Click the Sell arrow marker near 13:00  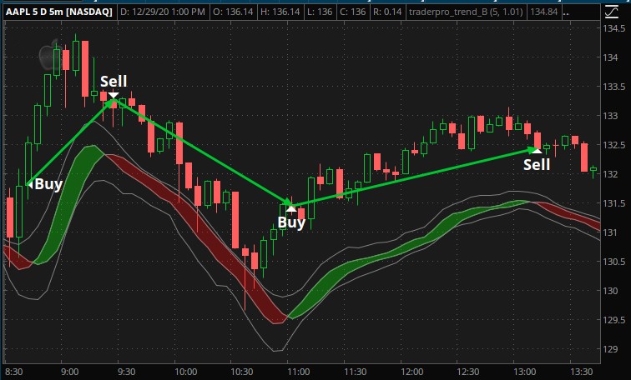(537, 150)
